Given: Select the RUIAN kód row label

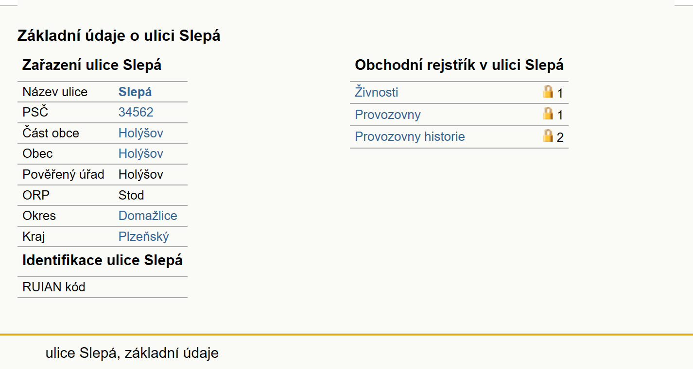Looking at the screenshot, I should point(54,287).
